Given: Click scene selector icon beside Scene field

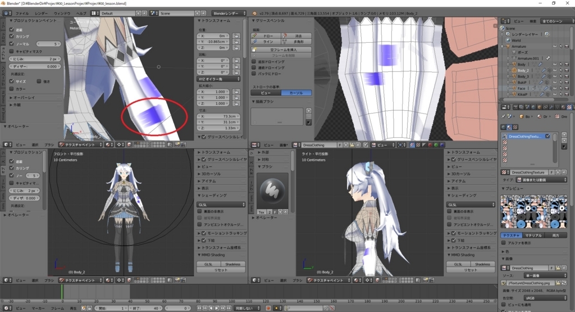Looking at the screenshot, I should pos(154,13).
